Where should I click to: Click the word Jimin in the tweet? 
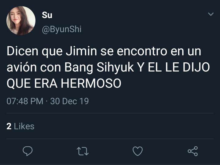click(81, 51)
